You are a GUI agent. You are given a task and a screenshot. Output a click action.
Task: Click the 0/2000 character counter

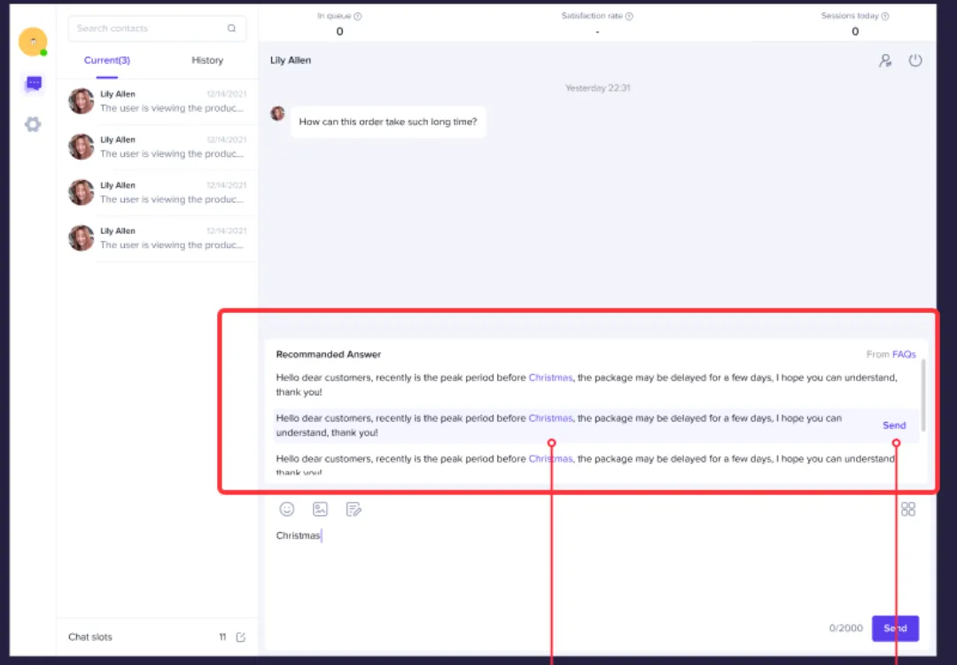846,628
